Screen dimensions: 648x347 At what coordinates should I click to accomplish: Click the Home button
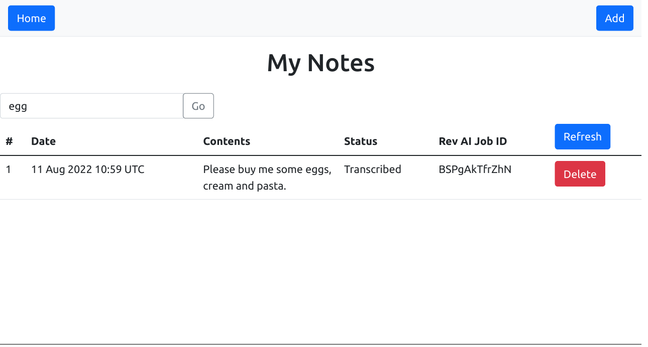tap(31, 18)
